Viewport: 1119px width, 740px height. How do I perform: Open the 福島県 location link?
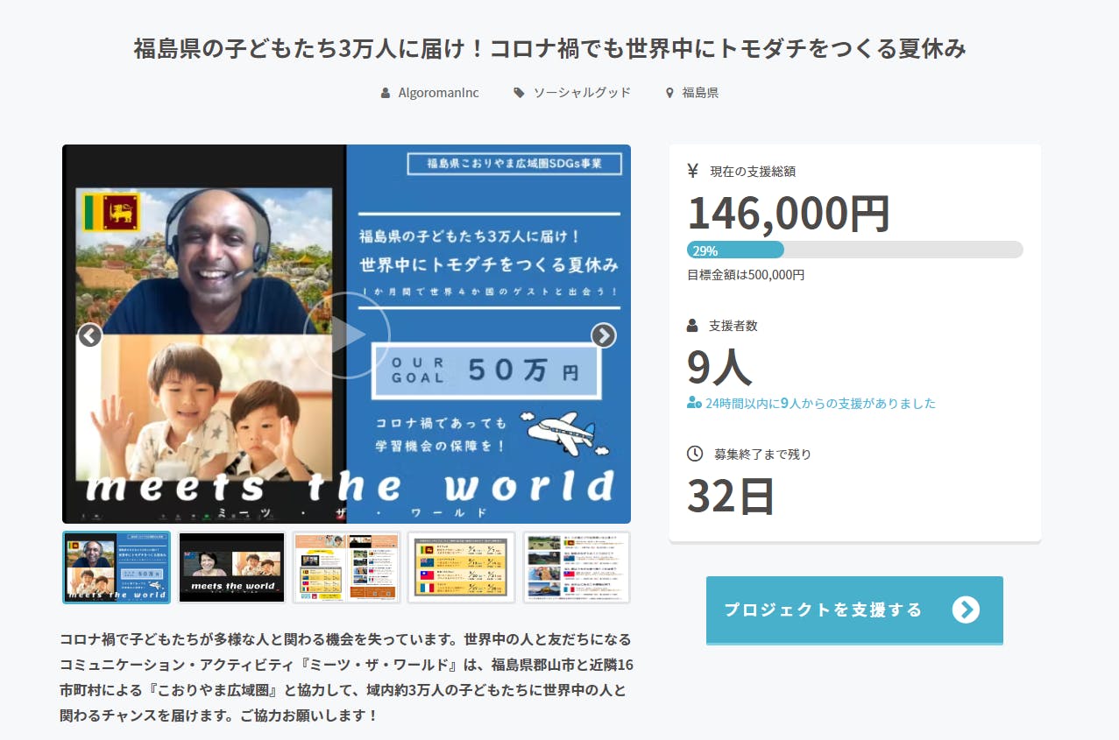pyautogui.click(x=700, y=93)
